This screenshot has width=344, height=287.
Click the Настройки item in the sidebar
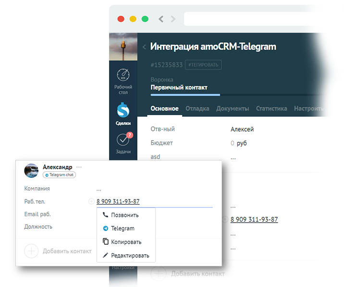point(123,268)
